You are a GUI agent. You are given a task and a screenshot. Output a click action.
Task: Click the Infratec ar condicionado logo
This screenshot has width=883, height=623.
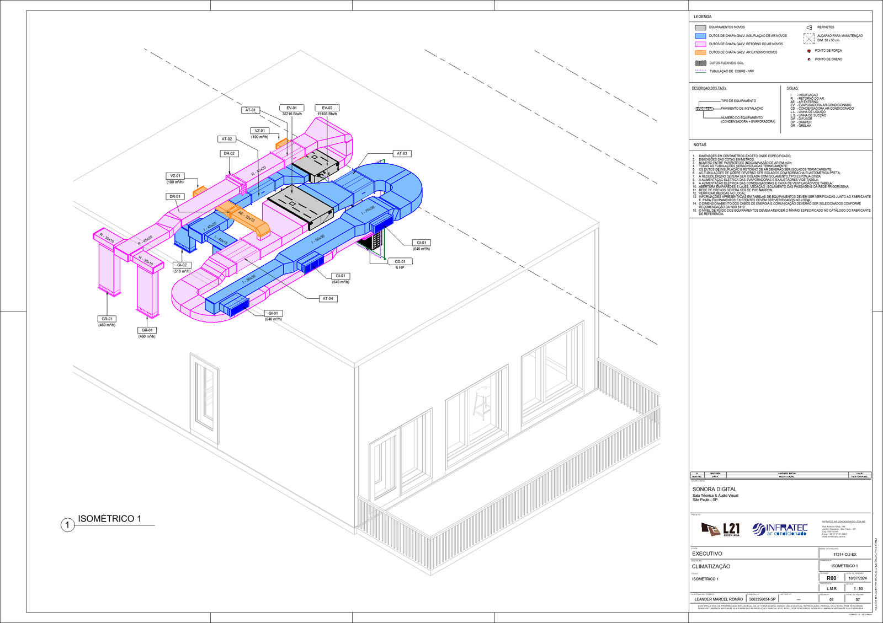780,530
